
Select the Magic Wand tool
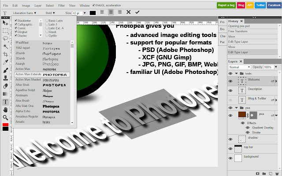coord(5,46)
